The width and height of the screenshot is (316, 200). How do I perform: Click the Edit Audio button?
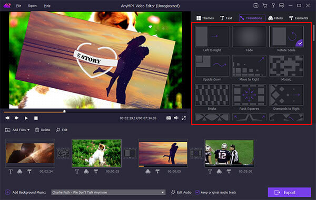click(x=181, y=192)
